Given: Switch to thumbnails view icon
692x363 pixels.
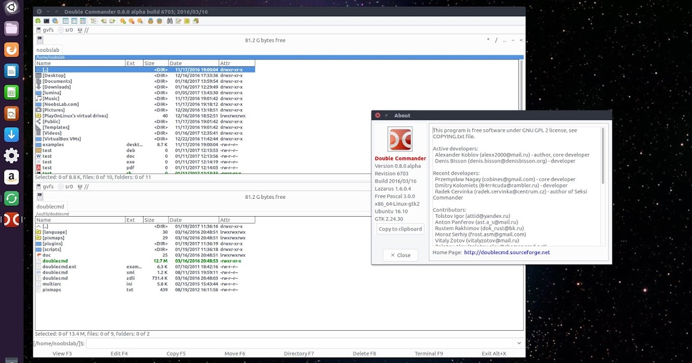Looking at the screenshot, I should tap(83, 21).
